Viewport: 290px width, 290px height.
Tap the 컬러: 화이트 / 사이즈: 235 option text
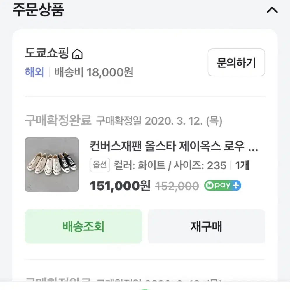click(170, 165)
